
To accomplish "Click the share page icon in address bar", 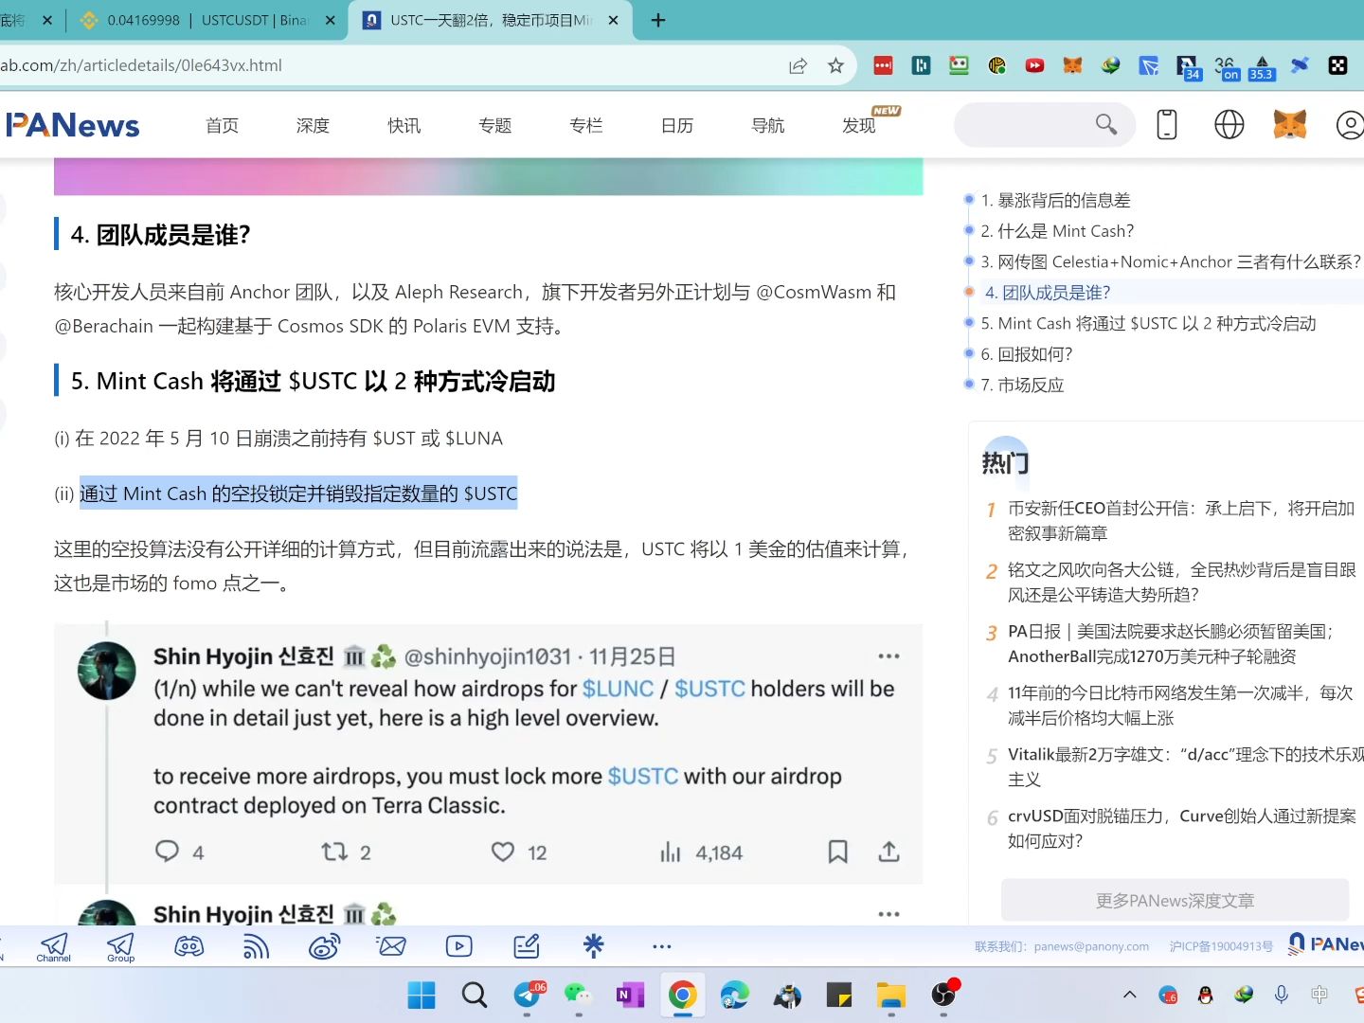I will pyautogui.click(x=798, y=65).
